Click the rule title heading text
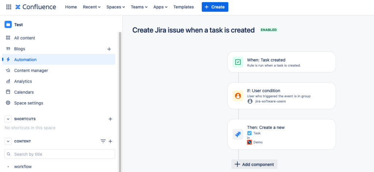This screenshot has width=374, height=172. 194,30
